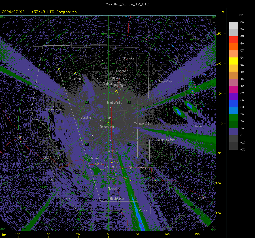The height and width of the screenshot is (238, 255).
Task: Click the Olds city label
Action: (x=108, y=118)
